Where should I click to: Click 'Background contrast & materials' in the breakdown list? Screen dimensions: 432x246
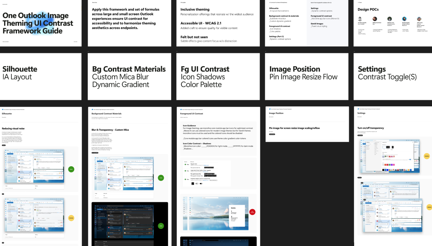click(x=284, y=16)
